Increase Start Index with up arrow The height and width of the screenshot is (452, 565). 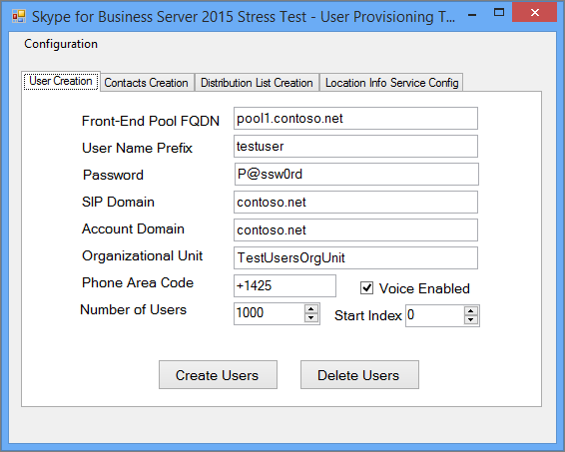(x=470, y=311)
